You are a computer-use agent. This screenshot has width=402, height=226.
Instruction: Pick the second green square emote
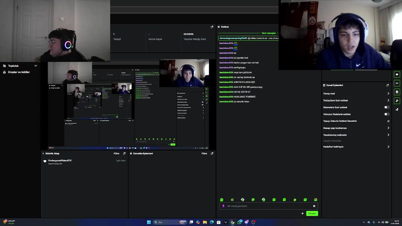(x=232, y=200)
